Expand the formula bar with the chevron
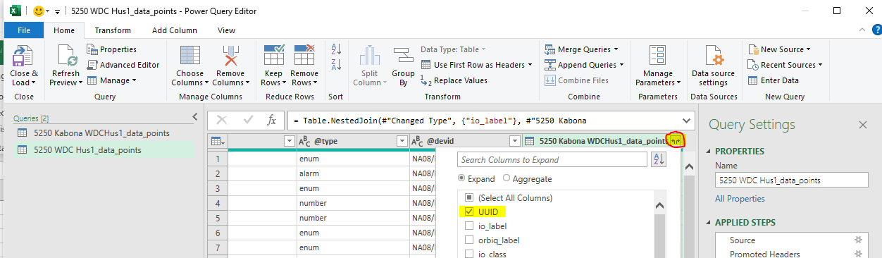This screenshot has width=882, height=258. 686,121
